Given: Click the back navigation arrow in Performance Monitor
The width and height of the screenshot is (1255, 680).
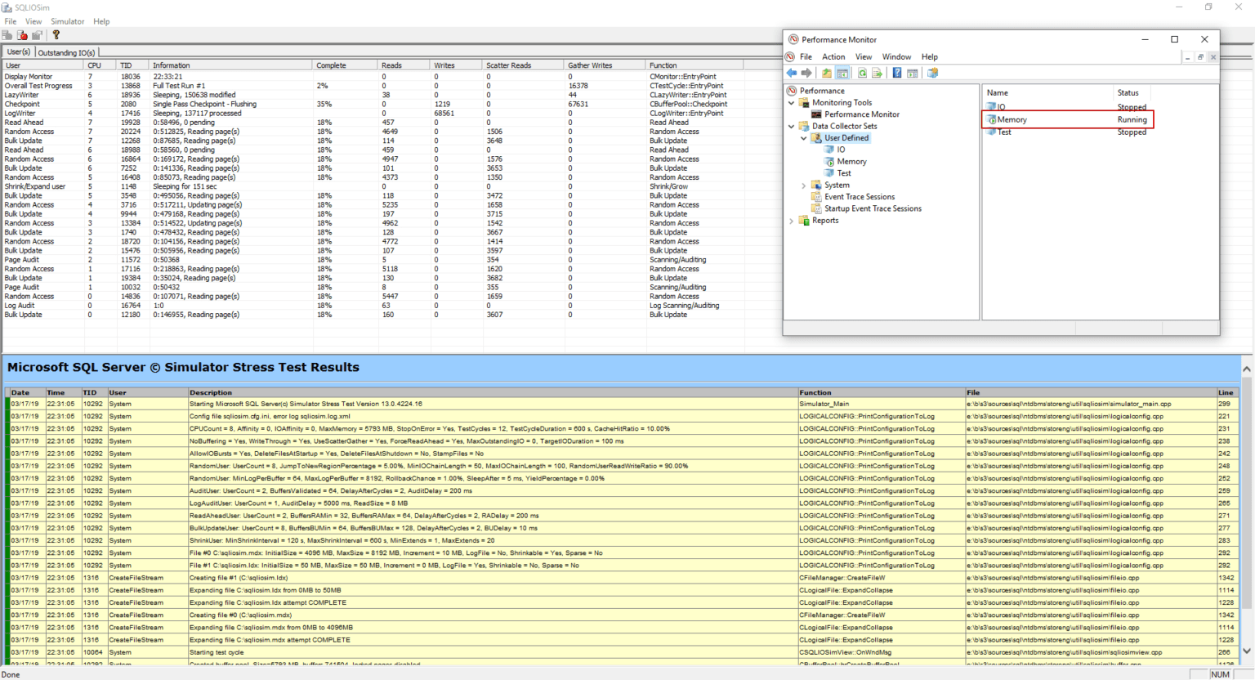Looking at the screenshot, I should pos(791,73).
